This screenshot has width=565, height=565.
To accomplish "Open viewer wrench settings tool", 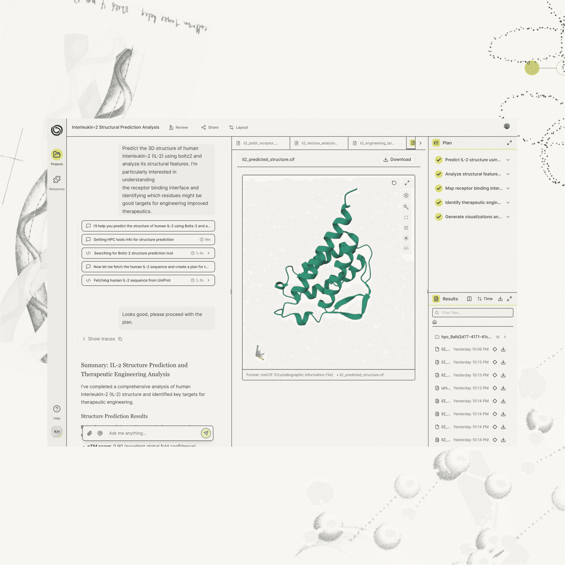I will tap(406, 207).
